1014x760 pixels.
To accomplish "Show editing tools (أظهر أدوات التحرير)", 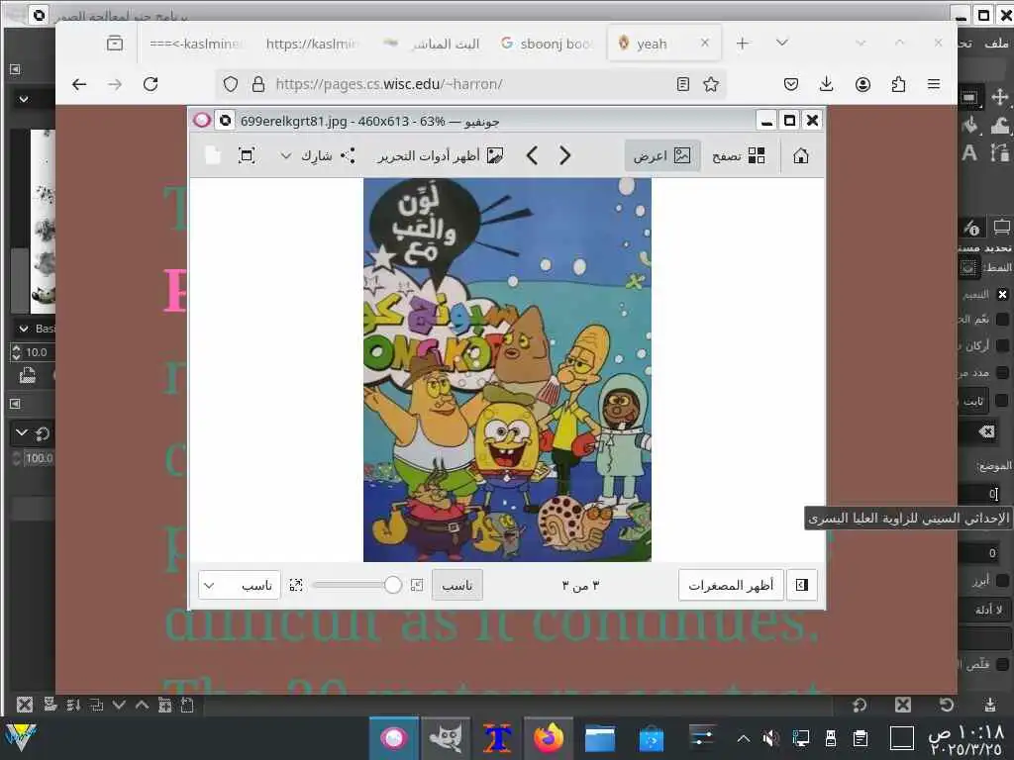I will click(x=441, y=155).
